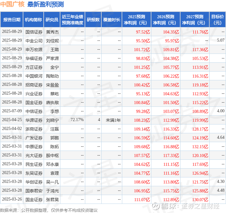
Task: Click the 117.36亿 forecast value
Action: [x=200, y=50]
